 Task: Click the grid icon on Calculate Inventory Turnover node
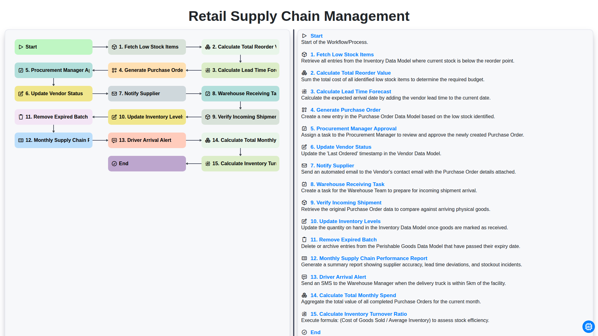208,164
